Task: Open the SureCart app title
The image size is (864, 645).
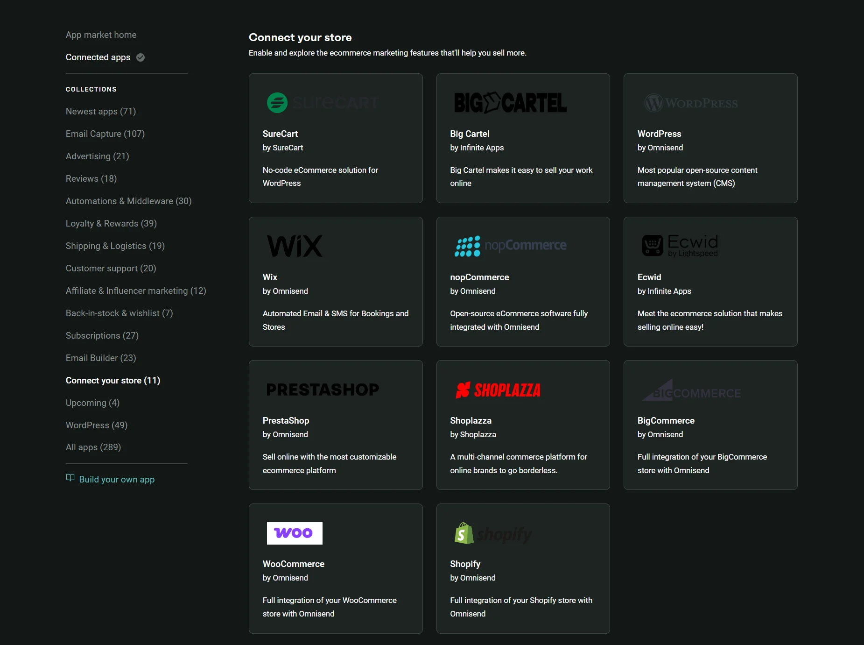Action: click(280, 134)
